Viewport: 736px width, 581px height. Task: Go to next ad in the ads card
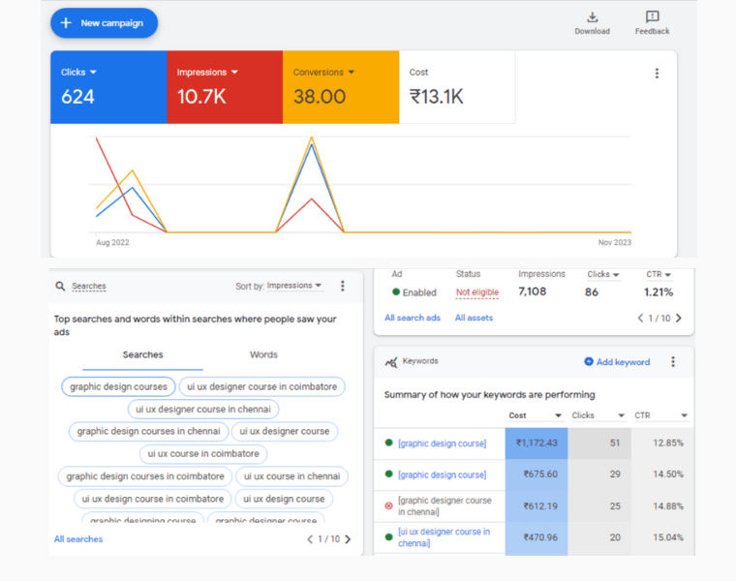pos(678,318)
